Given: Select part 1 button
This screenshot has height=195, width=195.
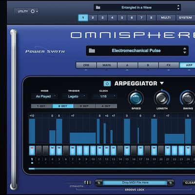Looking at the screenshot, I should click(x=83, y=18).
